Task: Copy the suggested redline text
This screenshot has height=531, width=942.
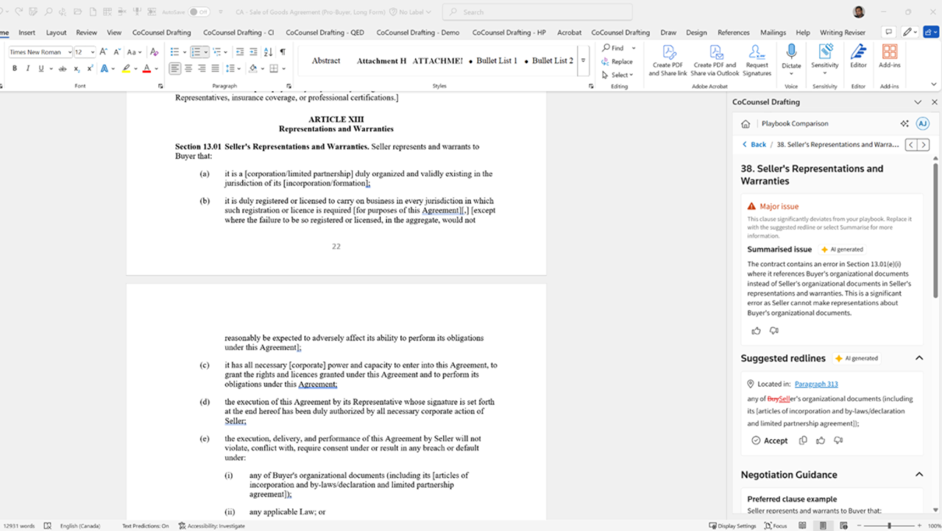Action: [x=803, y=441]
